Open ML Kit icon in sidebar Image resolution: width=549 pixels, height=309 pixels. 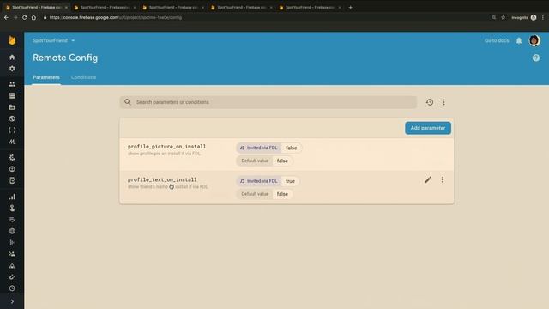[x=12, y=142]
